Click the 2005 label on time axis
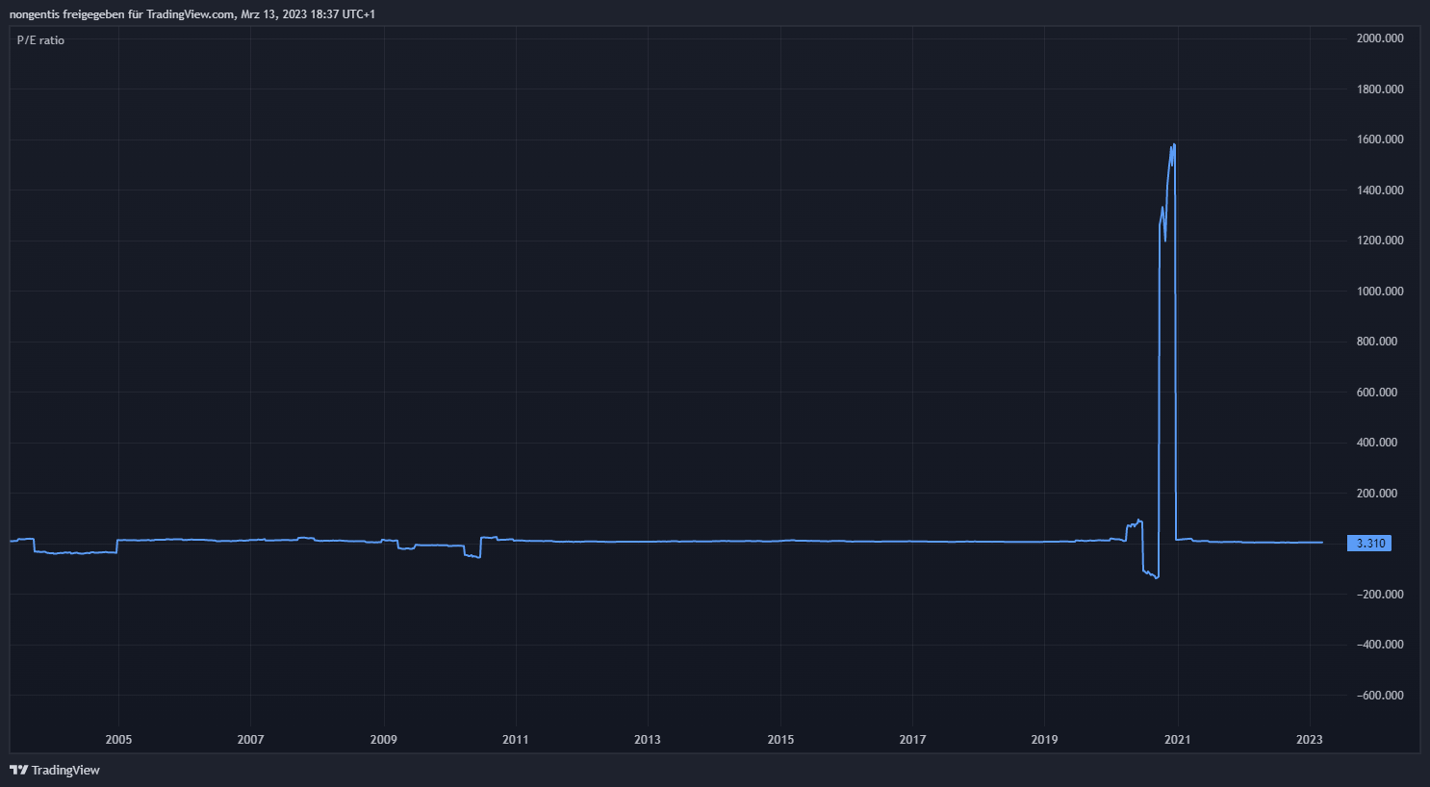Viewport: 1430px width, 787px height. [x=118, y=740]
